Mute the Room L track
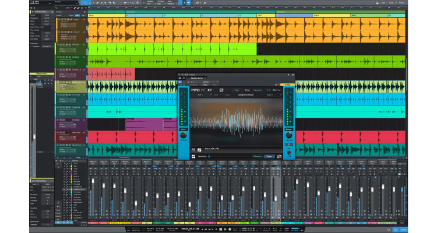The image size is (437, 233). [62, 19]
